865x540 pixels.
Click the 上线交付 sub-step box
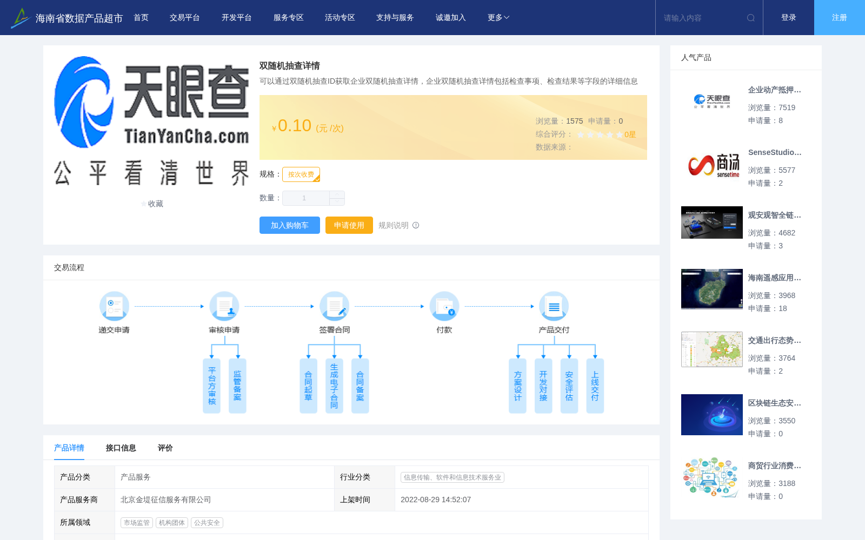tap(595, 386)
